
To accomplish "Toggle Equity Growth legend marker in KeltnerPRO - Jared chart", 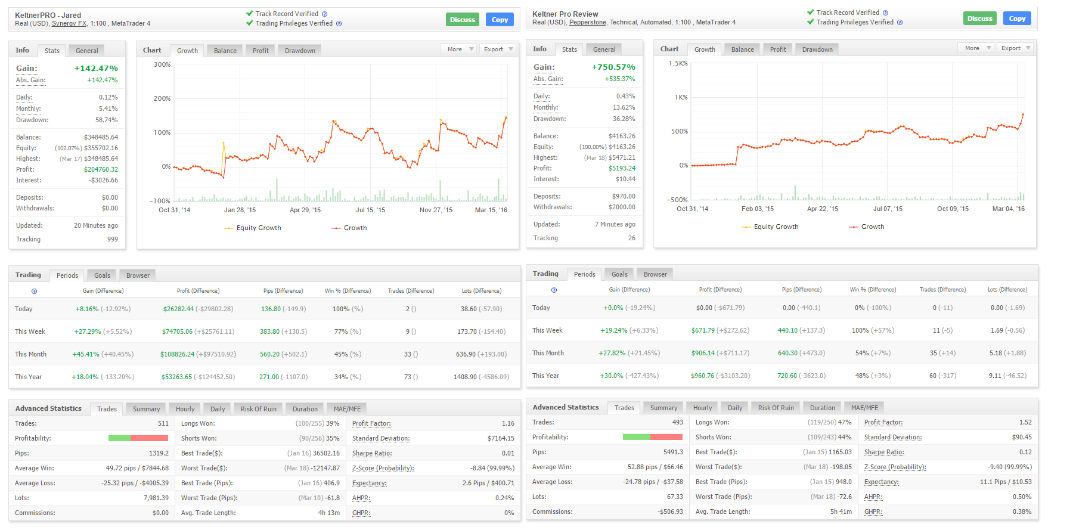I will tap(229, 228).
